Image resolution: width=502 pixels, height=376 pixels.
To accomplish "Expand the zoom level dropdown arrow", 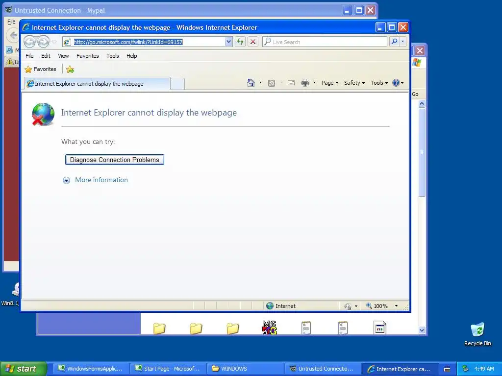I will coord(396,306).
